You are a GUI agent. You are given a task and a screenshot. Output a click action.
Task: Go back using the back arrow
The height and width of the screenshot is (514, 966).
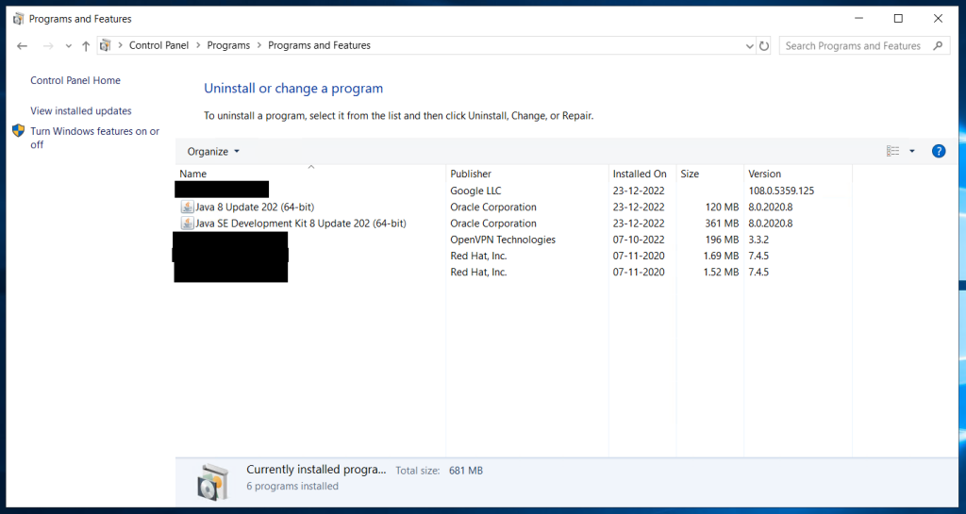coord(23,45)
